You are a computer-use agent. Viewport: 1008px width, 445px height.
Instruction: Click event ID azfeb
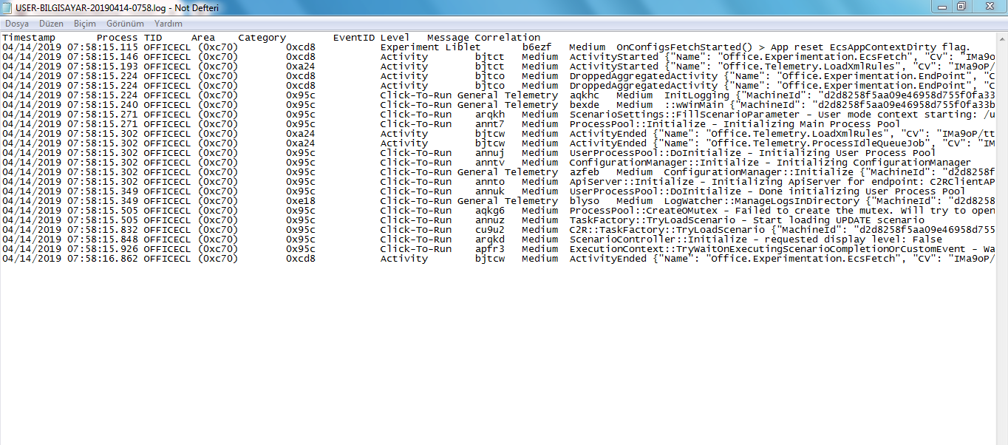coord(585,172)
